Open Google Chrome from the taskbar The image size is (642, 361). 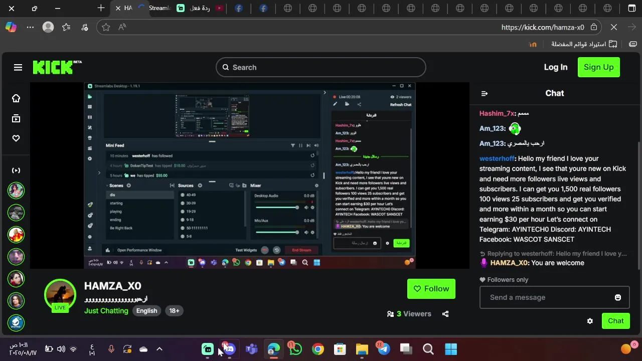(317, 349)
